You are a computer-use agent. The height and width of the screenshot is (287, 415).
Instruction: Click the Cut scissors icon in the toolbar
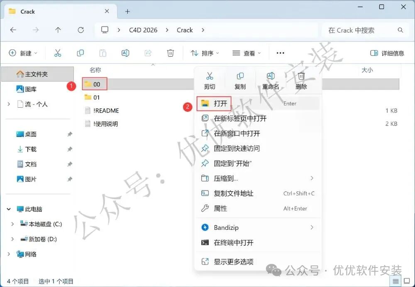[x=57, y=53]
